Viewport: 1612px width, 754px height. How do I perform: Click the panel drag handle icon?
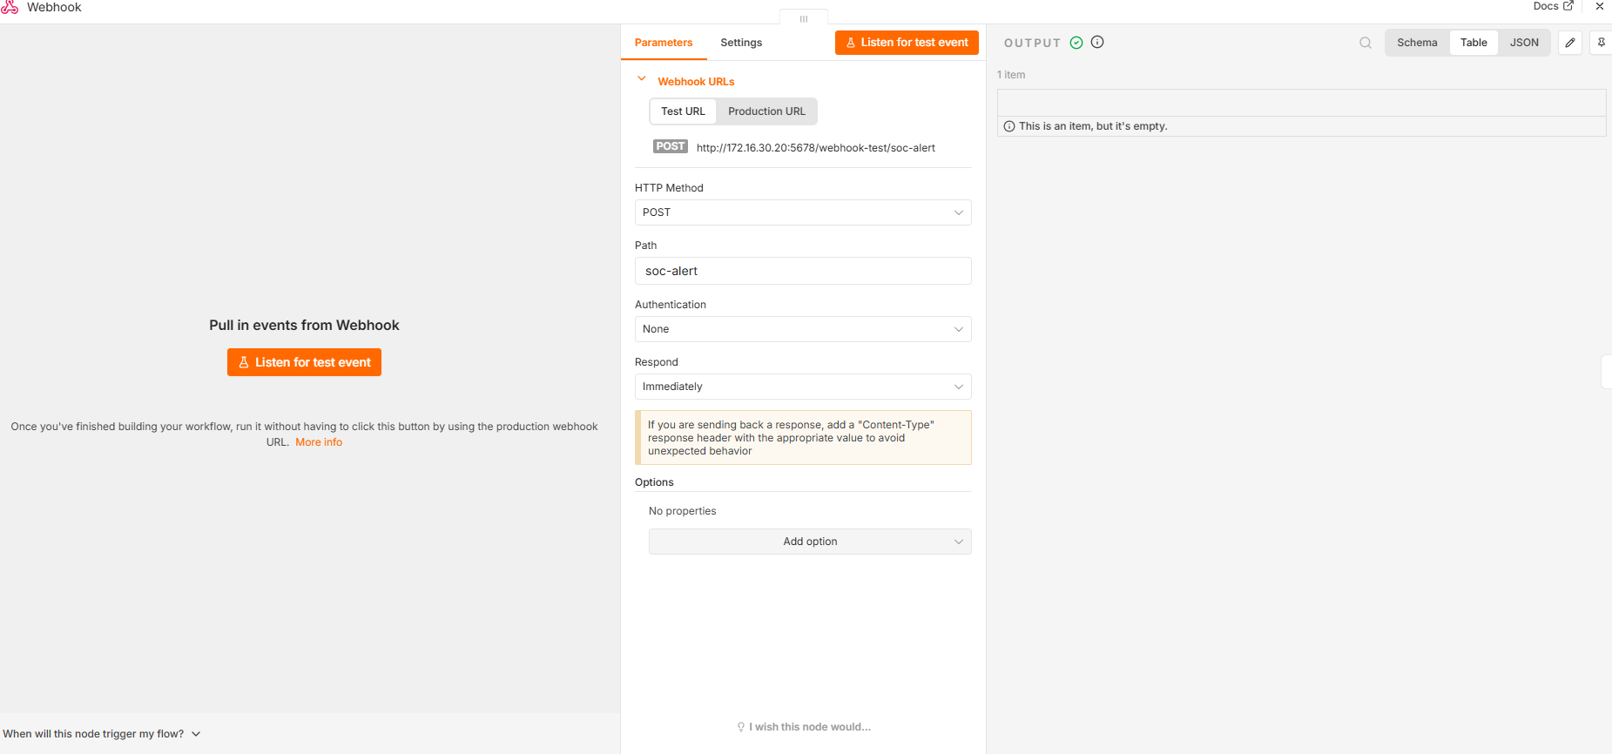click(x=804, y=18)
